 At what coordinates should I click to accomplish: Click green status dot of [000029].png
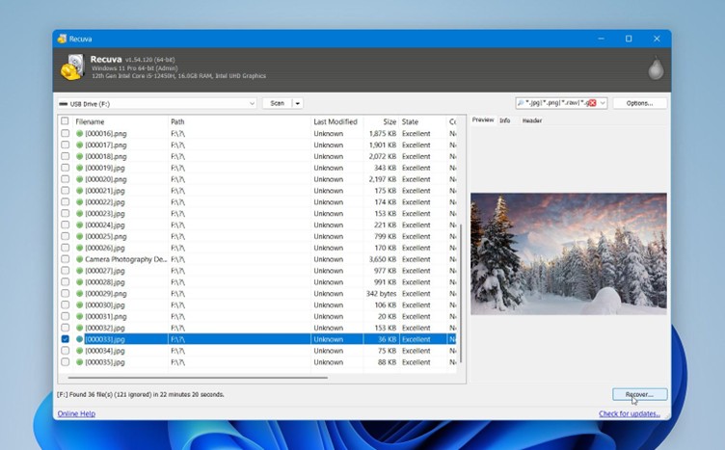(80, 294)
